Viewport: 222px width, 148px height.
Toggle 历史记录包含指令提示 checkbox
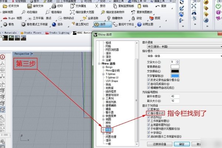tap(148, 80)
